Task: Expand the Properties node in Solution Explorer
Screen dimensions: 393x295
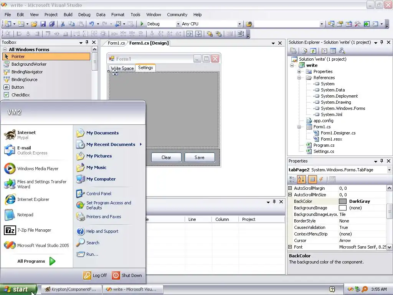Action: pyautogui.click(x=299, y=72)
